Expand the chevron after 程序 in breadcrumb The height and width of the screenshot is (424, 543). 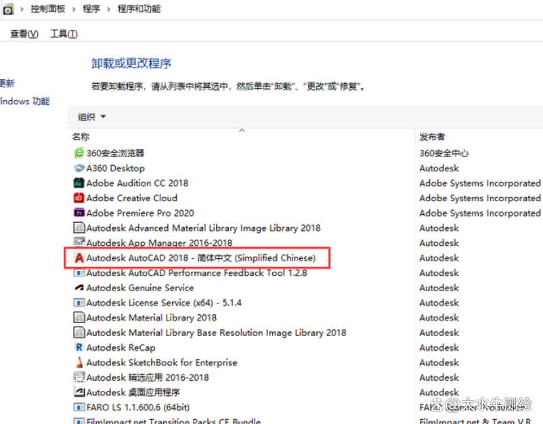[109, 9]
